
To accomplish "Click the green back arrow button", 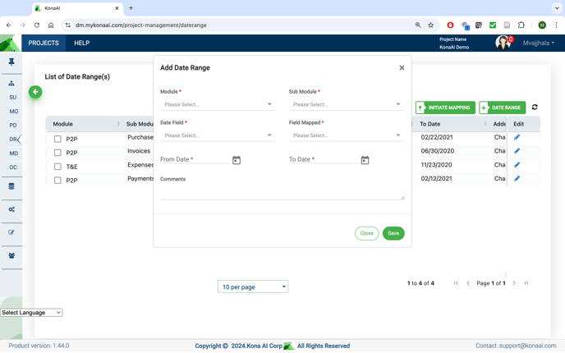I will point(35,92).
